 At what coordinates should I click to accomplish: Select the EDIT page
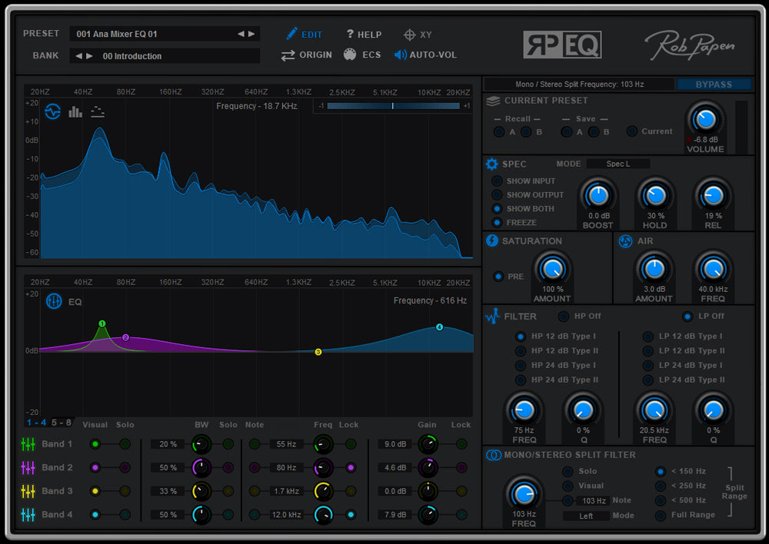tap(304, 34)
